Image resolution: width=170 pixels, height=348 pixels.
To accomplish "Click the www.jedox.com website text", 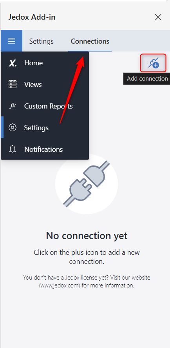I will (x=60, y=285).
